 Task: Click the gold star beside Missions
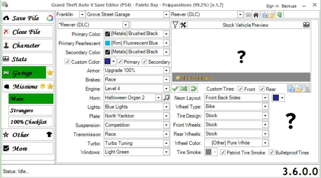50,86
